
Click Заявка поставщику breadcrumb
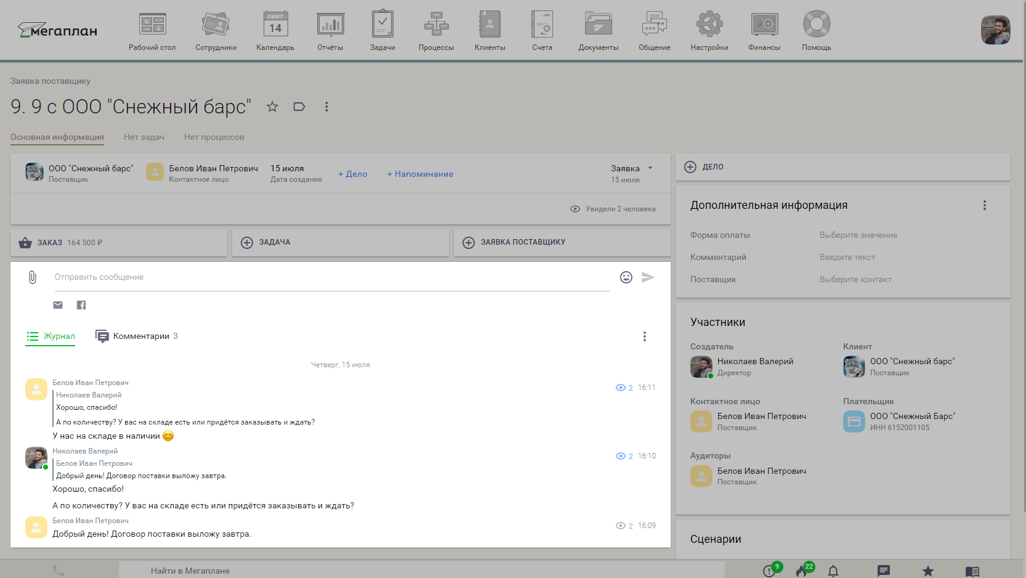point(50,81)
